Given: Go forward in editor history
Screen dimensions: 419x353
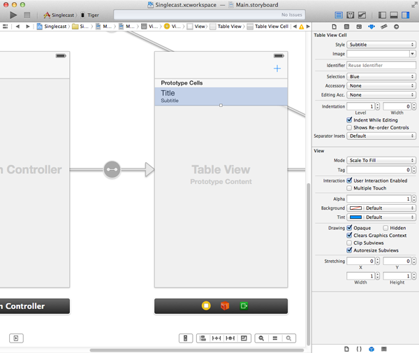Looking at the screenshot, I should coord(27,27).
